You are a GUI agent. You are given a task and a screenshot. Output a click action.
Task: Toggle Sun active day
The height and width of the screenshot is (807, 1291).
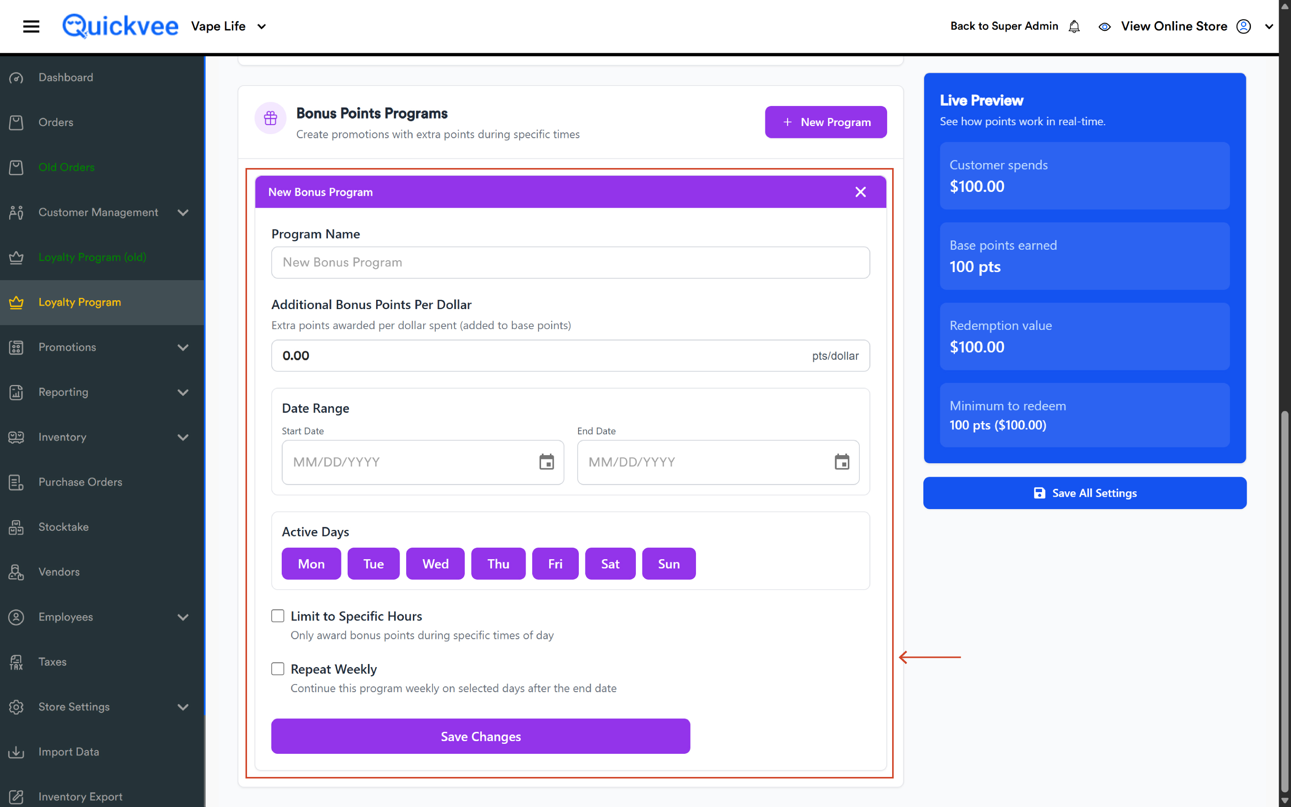pyautogui.click(x=669, y=563)
